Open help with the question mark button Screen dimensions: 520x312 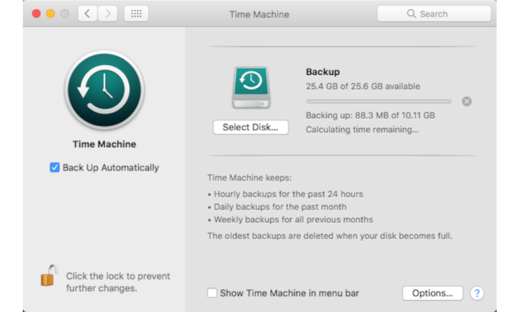coord(477,293)
